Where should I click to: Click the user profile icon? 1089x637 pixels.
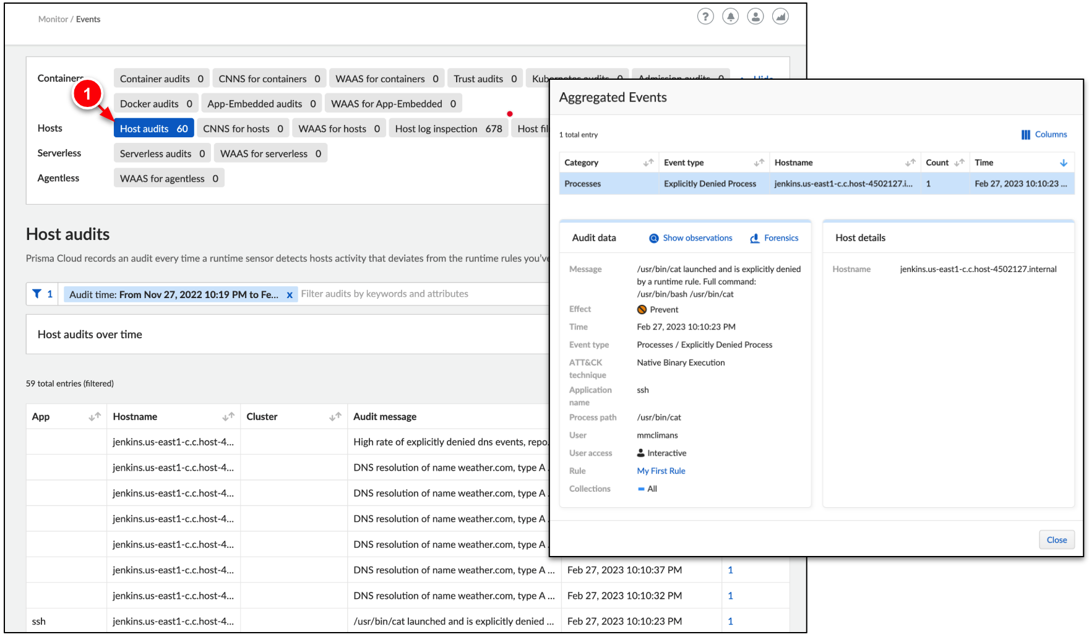click(755, 16)
